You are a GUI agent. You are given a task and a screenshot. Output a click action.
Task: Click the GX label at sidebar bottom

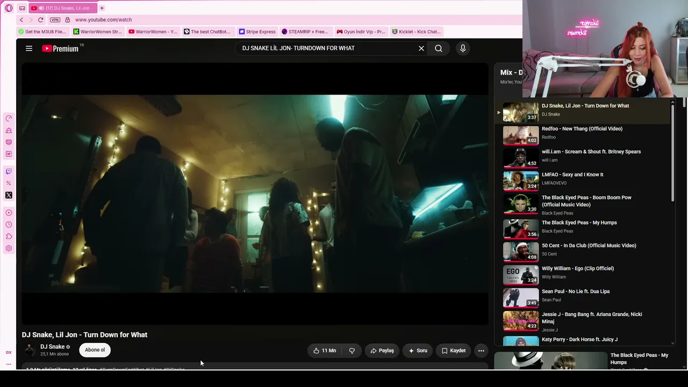click(9, 353)
